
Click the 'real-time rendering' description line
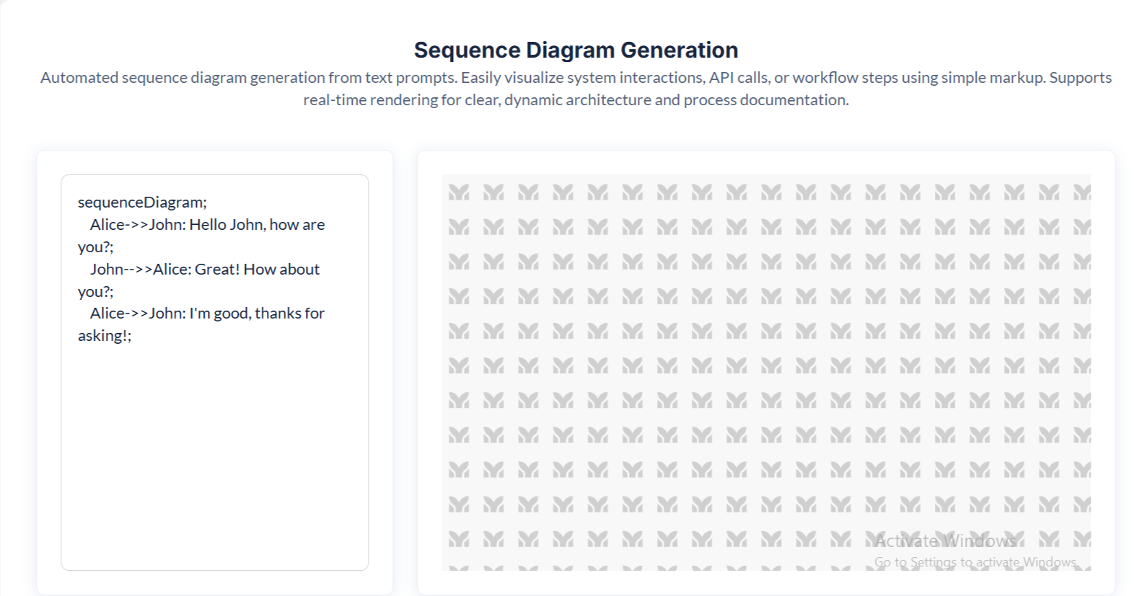coord(576,100)
